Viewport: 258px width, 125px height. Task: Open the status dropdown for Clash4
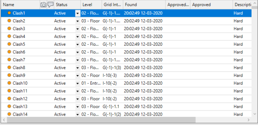pos(78,37)
